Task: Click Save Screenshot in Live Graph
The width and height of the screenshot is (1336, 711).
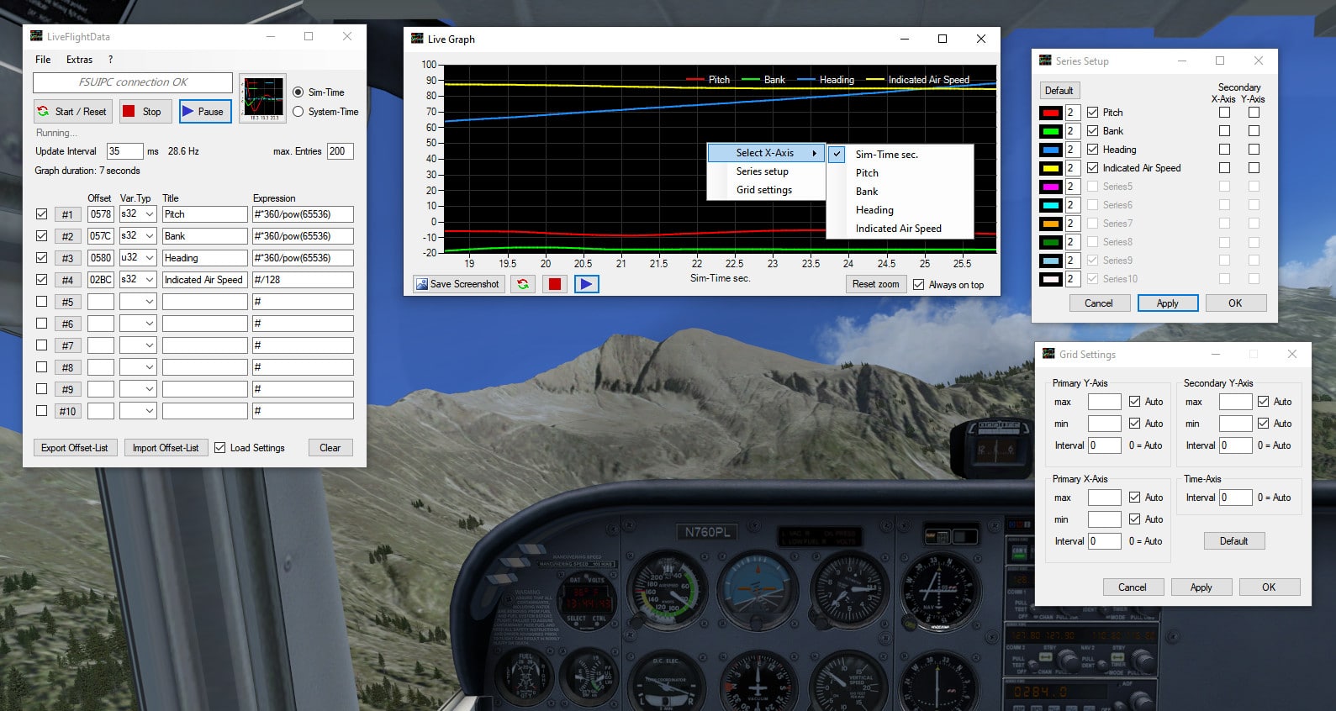Action: coord(457,284)
